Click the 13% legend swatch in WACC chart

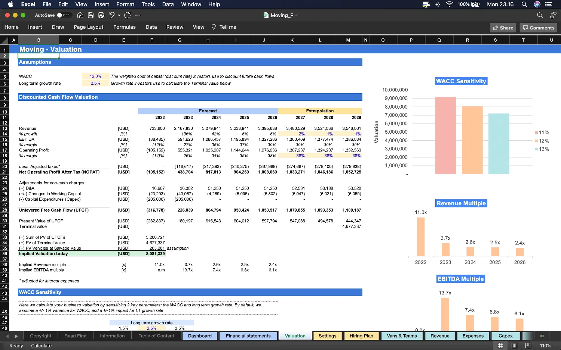(x=536, y=149)
